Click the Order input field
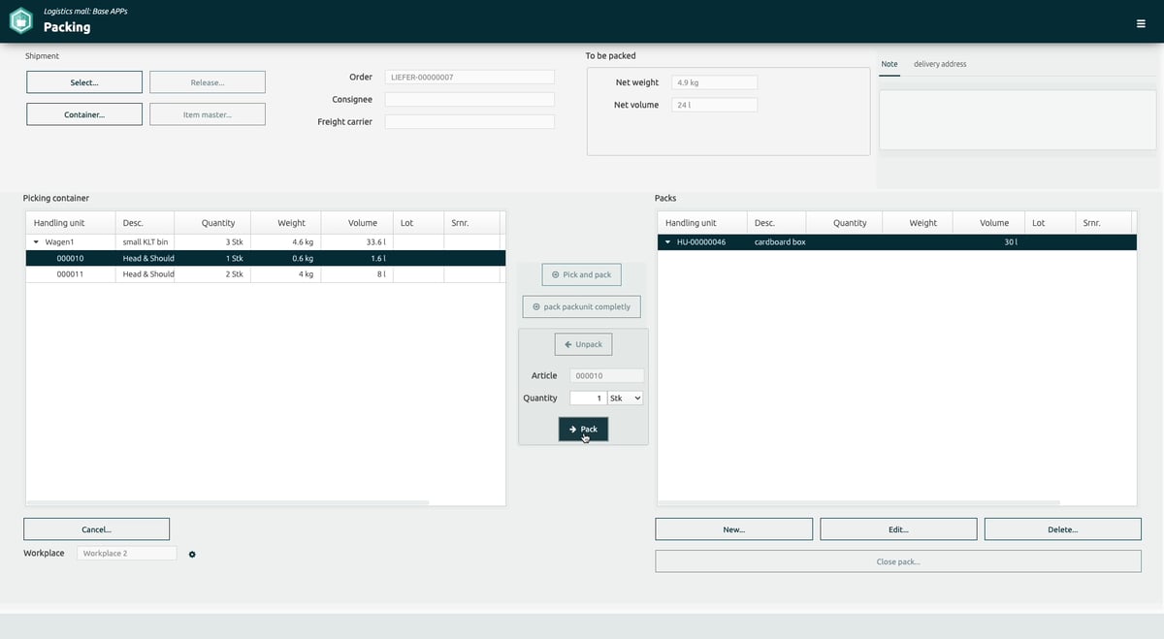Screen dimensions: 1164x639 point(469,77)
